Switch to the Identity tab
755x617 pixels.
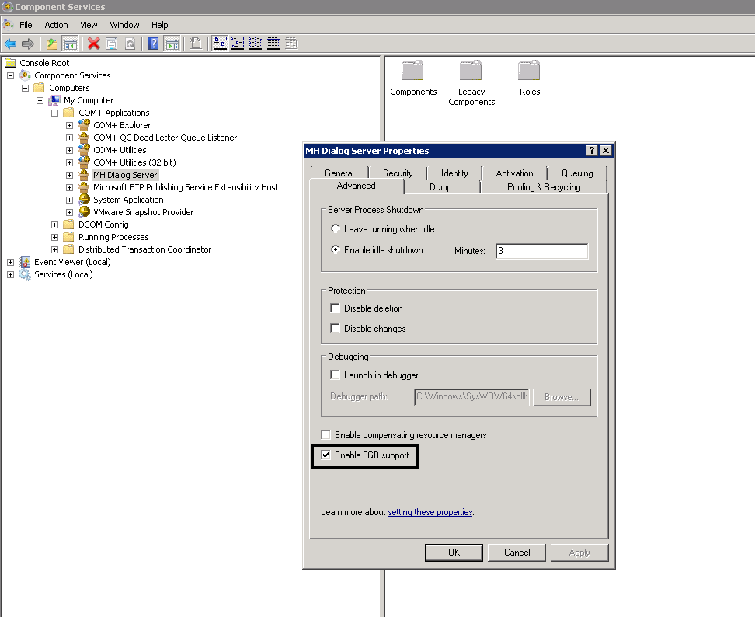click(454, 173)
